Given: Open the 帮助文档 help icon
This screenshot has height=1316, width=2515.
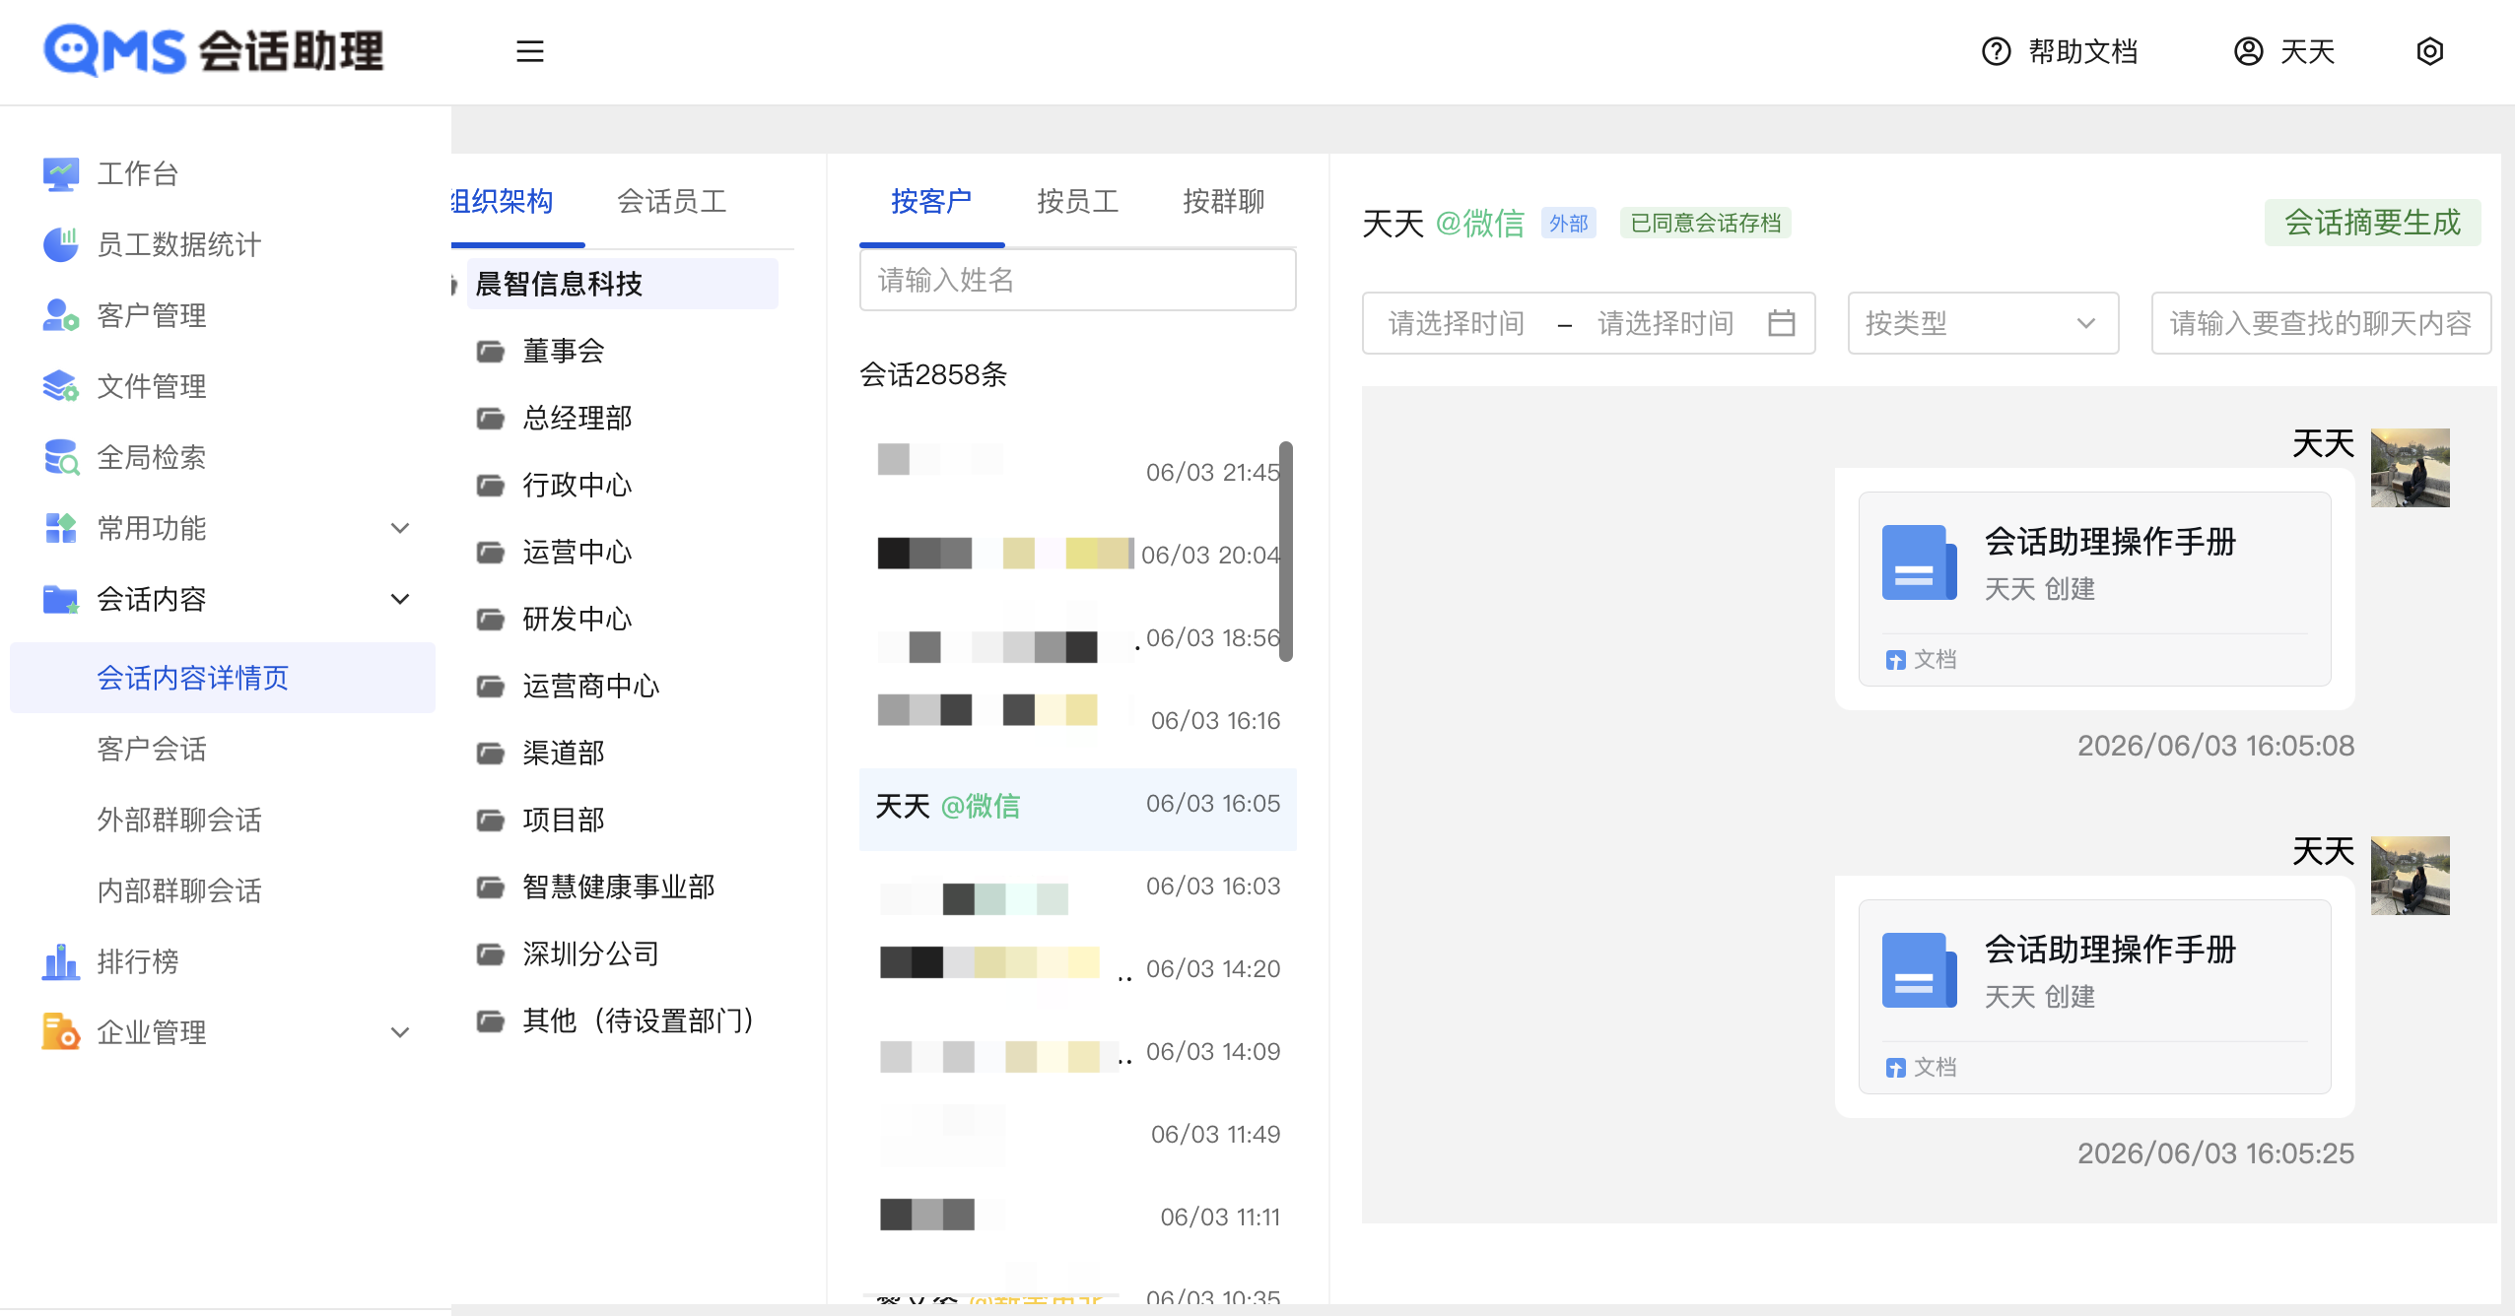Looking at the screenshot, I should [1996, 51].
